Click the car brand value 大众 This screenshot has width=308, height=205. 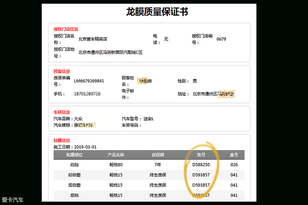coord(78,119)
